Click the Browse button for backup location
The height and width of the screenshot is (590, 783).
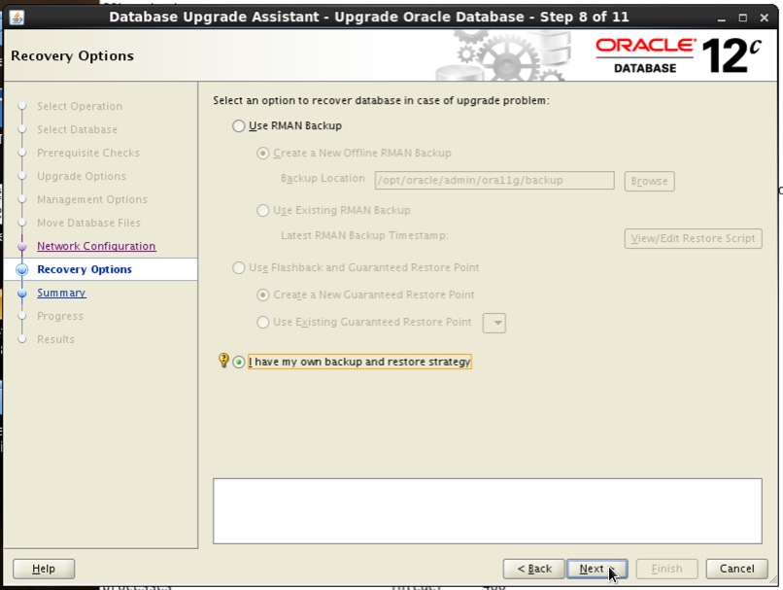tap(649, 181)
